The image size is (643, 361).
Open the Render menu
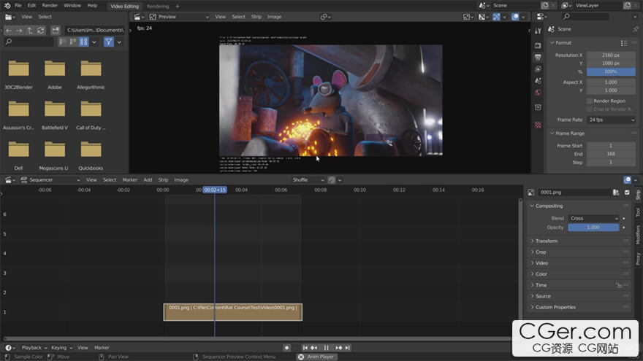pos(50,5)
